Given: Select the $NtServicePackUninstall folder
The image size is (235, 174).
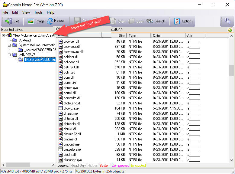Looking at the screenshot, I should coord(40,60).
